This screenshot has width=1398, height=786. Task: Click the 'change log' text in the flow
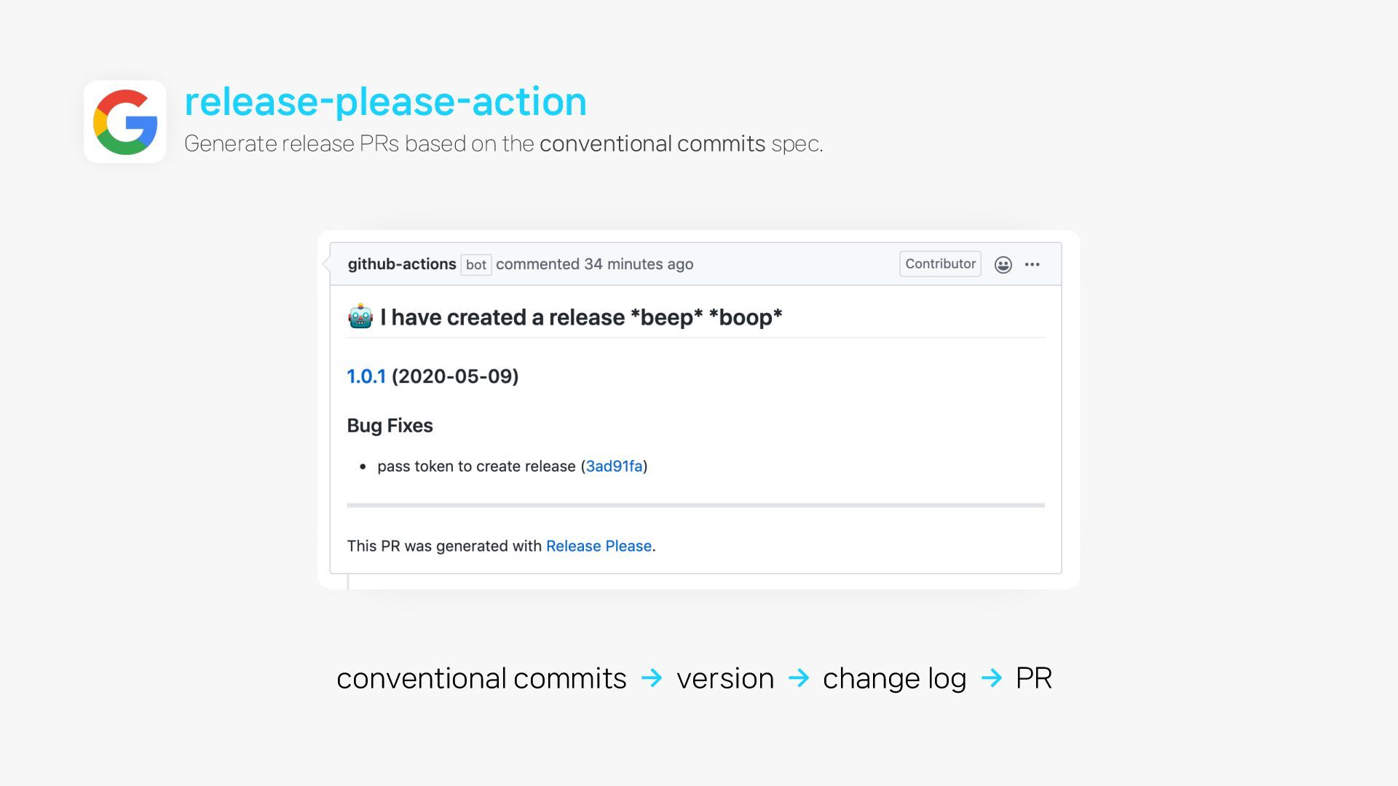tap(894, 678)
